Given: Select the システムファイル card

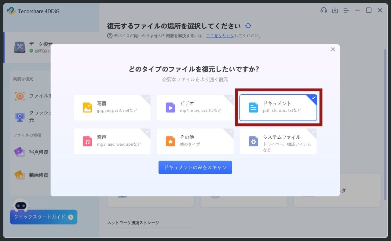Looking at the screenshot, I should tap(278, 141).
